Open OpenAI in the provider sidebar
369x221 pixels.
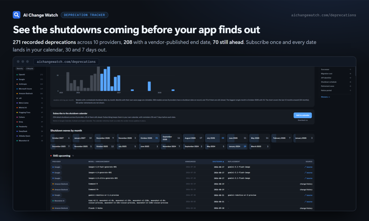(30, 75)
